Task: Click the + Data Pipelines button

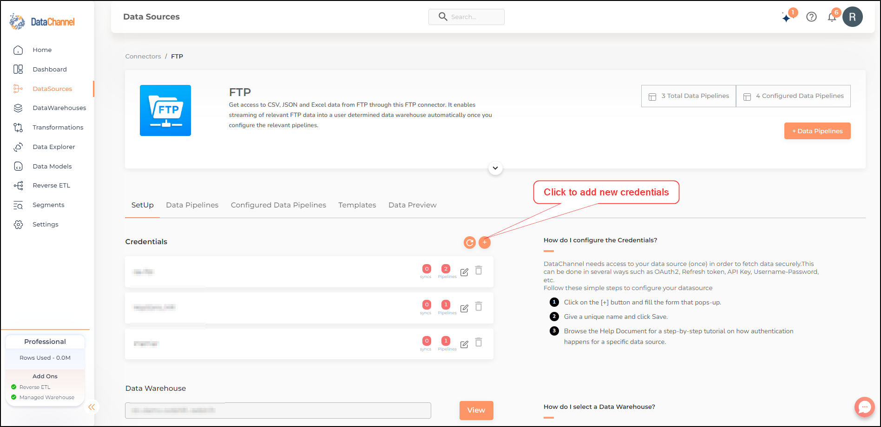Action: (x=817, y=131)
